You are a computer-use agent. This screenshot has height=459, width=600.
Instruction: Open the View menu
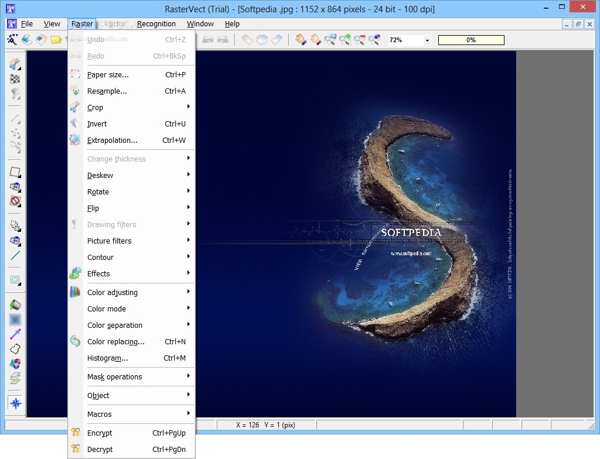point(52,24)
